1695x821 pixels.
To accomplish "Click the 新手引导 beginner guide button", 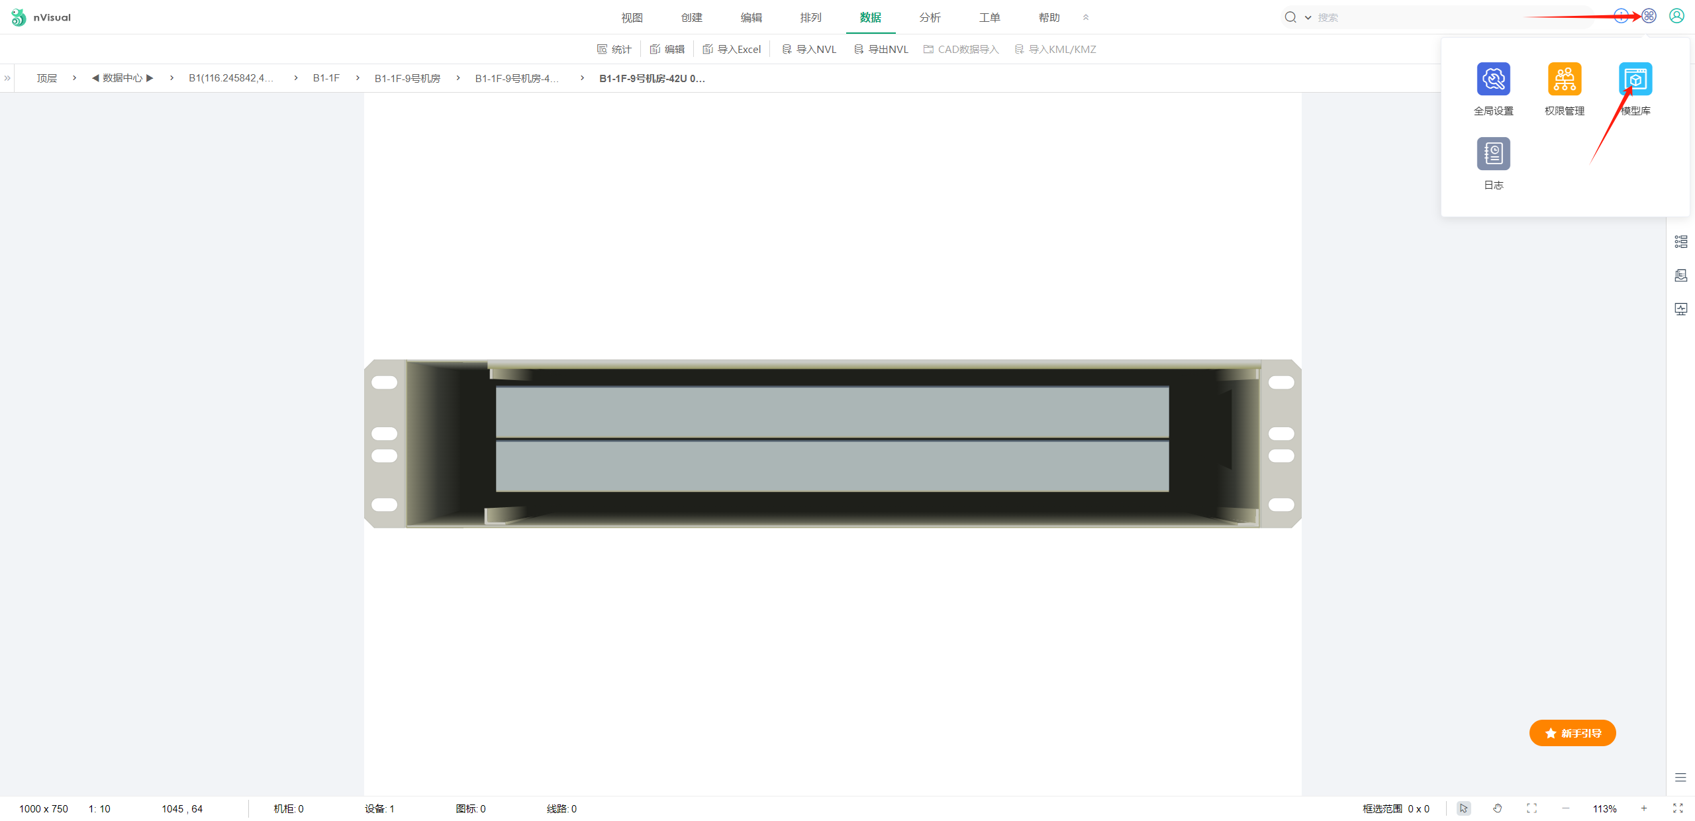I will [1573, 733].
